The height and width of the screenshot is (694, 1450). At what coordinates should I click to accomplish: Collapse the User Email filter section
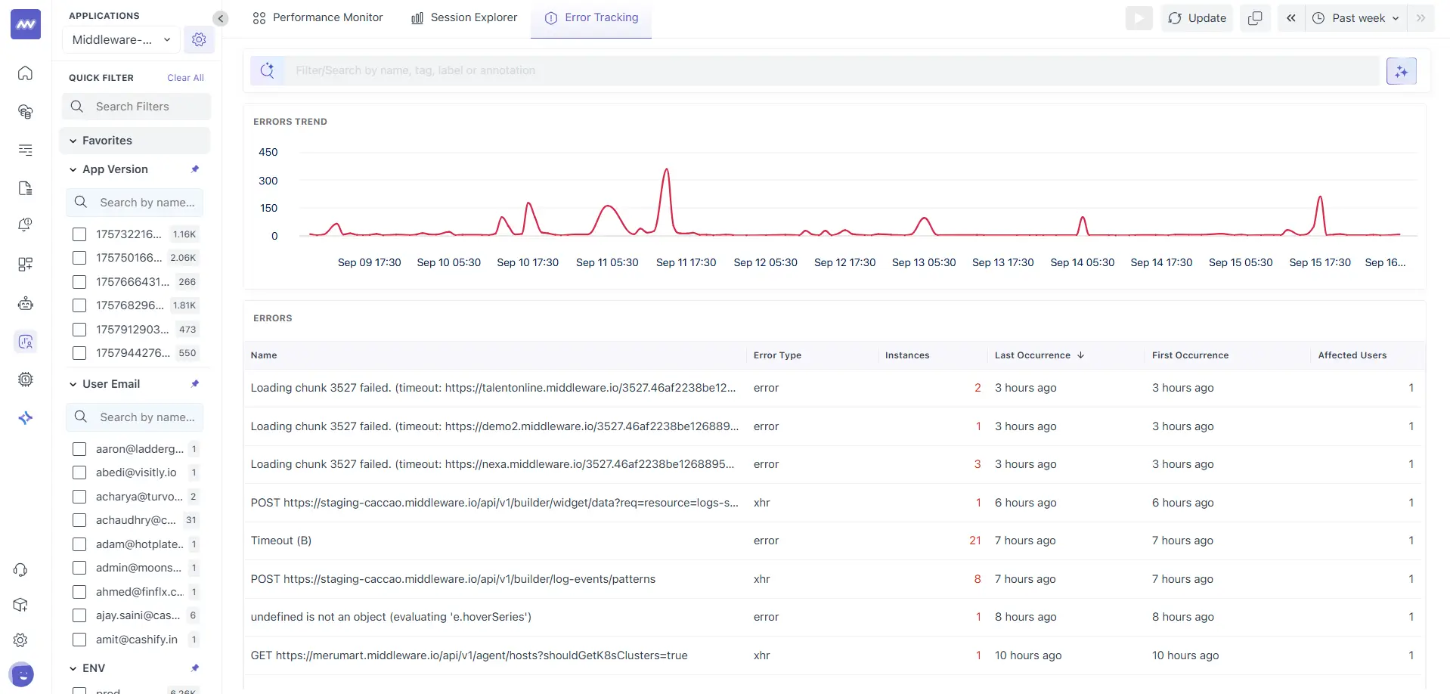click(72, 384)
